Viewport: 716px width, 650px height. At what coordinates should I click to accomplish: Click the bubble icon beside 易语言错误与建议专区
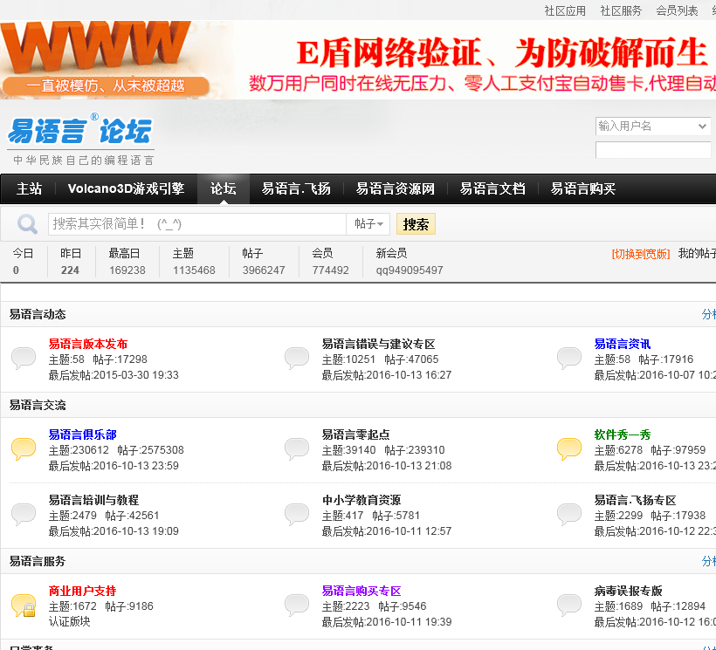297,358
